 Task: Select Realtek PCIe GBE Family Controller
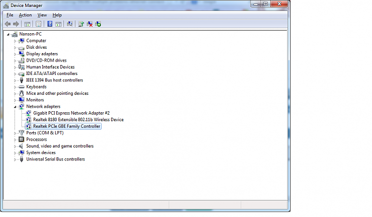(66, 126)
